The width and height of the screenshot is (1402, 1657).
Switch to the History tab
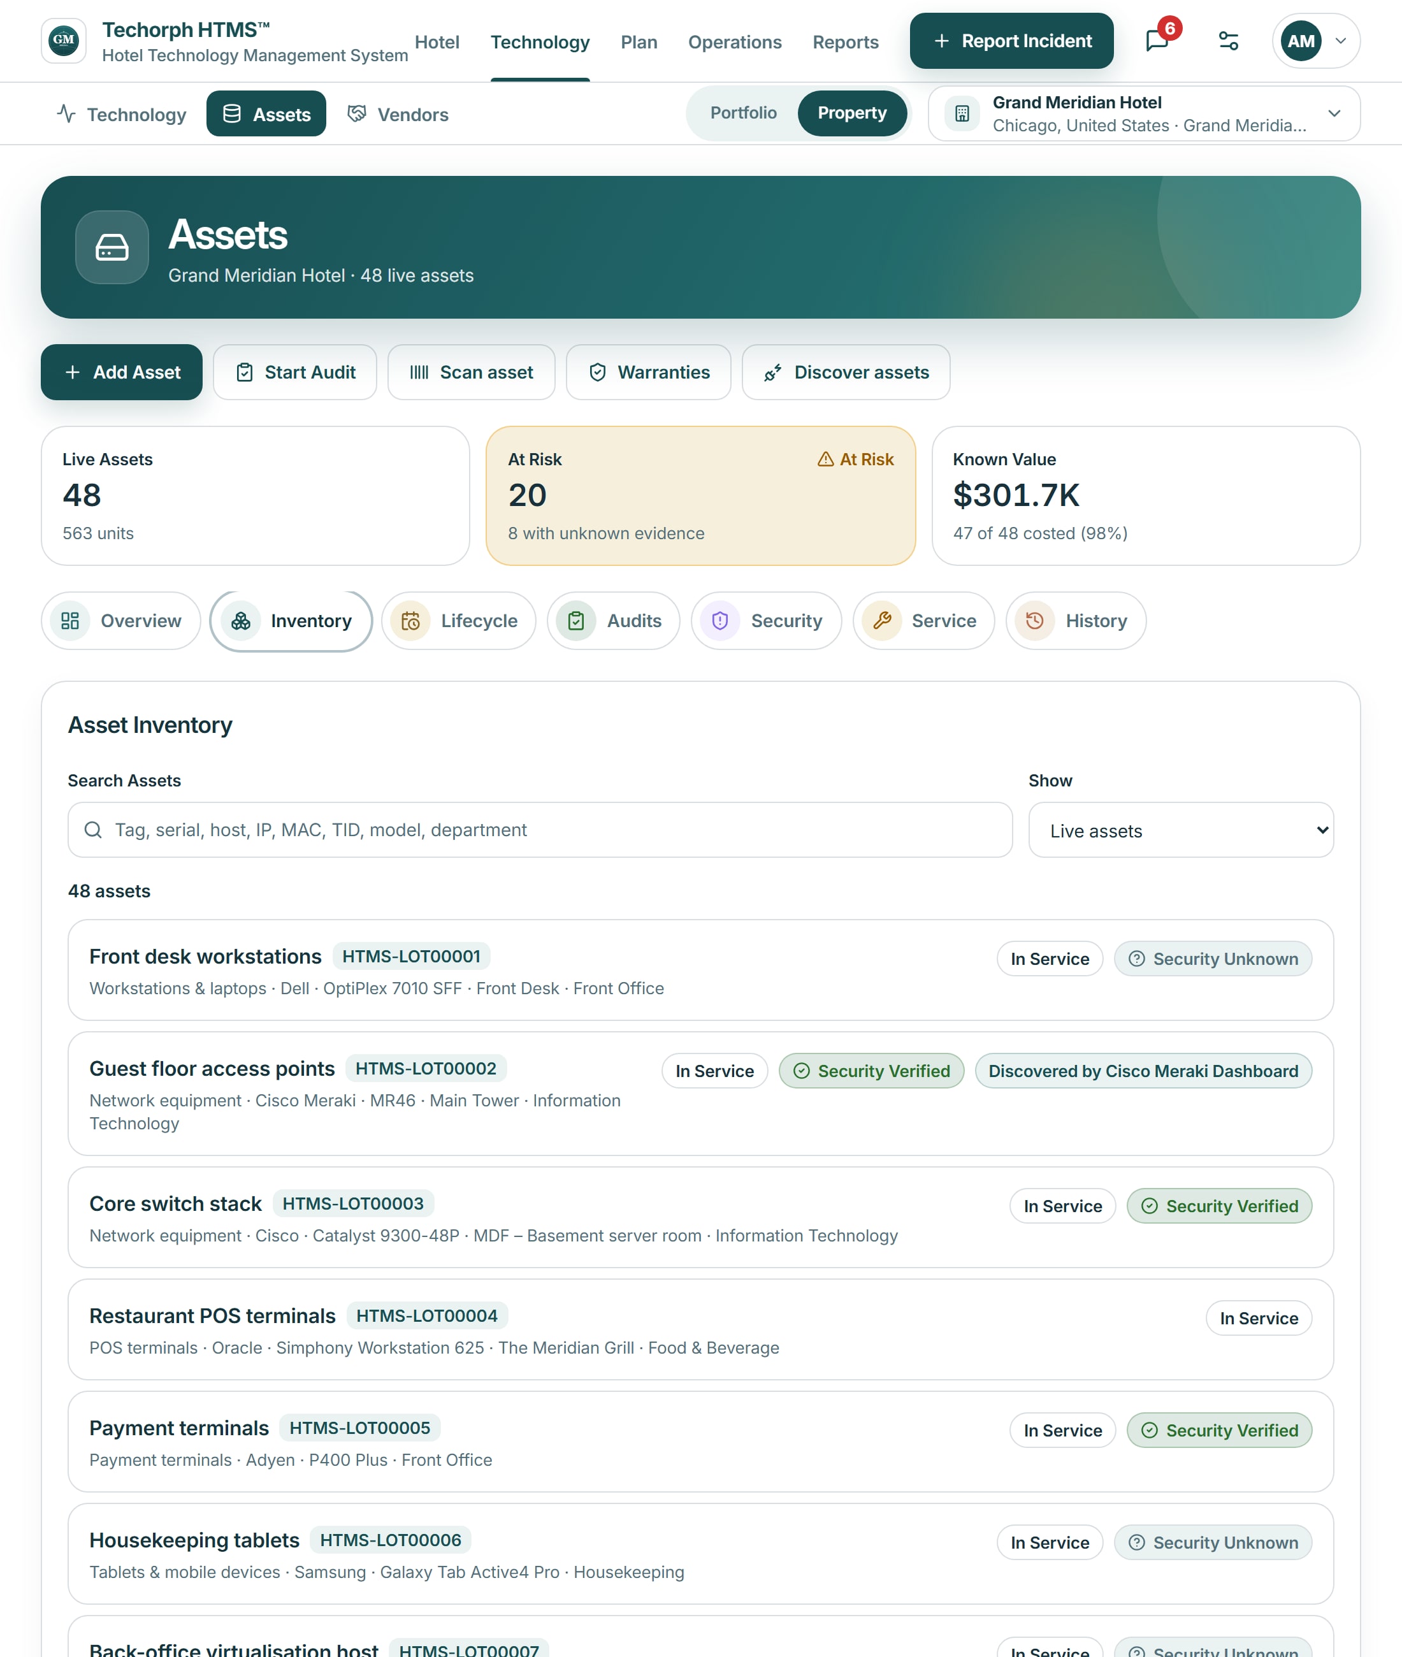pos(1075,621)
